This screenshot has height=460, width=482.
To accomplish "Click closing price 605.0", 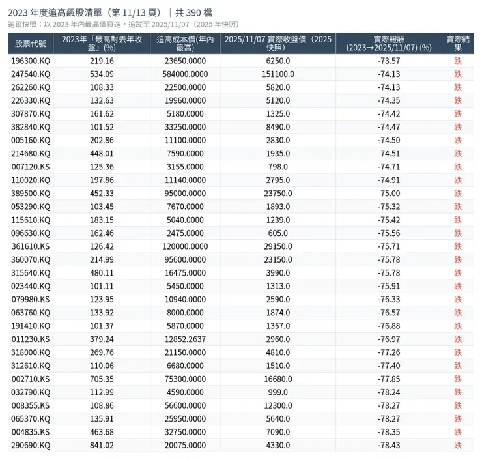I will tap(278, 233).
